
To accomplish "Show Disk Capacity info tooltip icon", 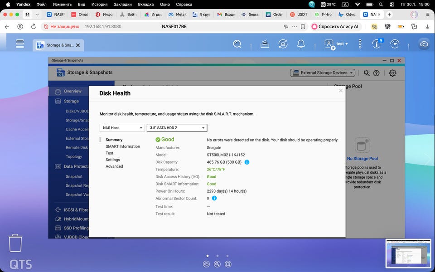I will point(246,162).
